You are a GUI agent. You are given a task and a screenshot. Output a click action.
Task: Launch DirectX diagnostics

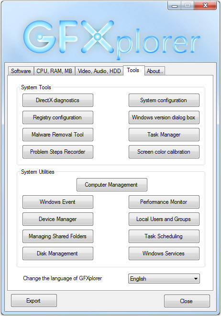point(58,100)
